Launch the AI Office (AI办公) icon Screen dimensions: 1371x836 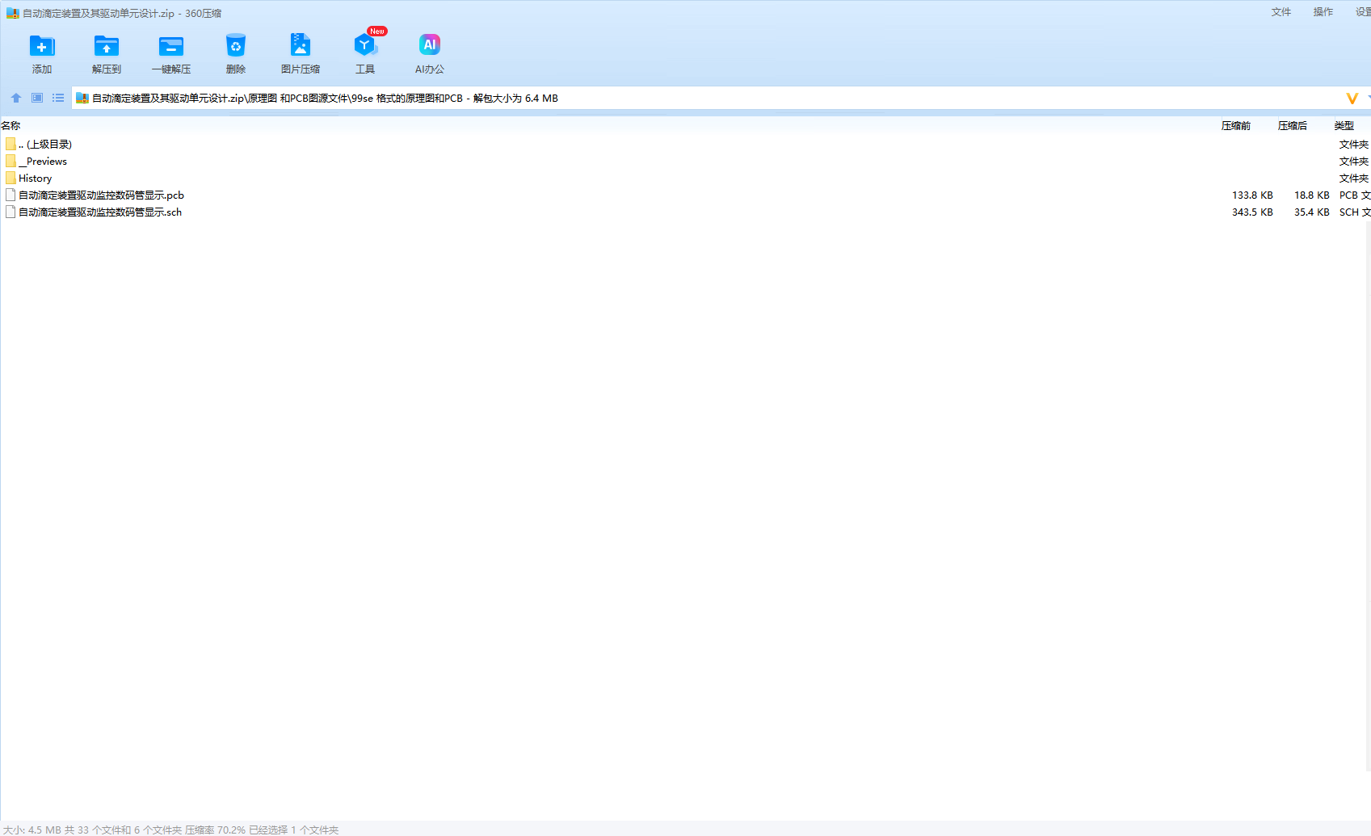(x=430, y=47)
